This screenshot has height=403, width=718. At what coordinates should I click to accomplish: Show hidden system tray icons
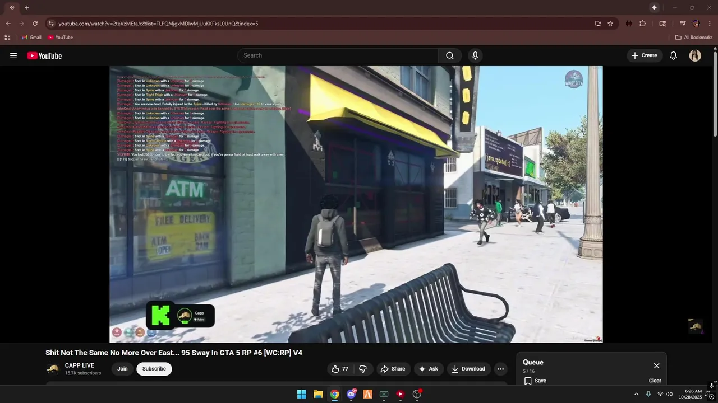point(636,394)
